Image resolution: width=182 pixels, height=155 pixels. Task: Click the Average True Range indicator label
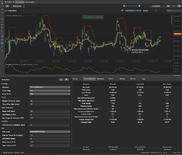click(x=19, y=64)
